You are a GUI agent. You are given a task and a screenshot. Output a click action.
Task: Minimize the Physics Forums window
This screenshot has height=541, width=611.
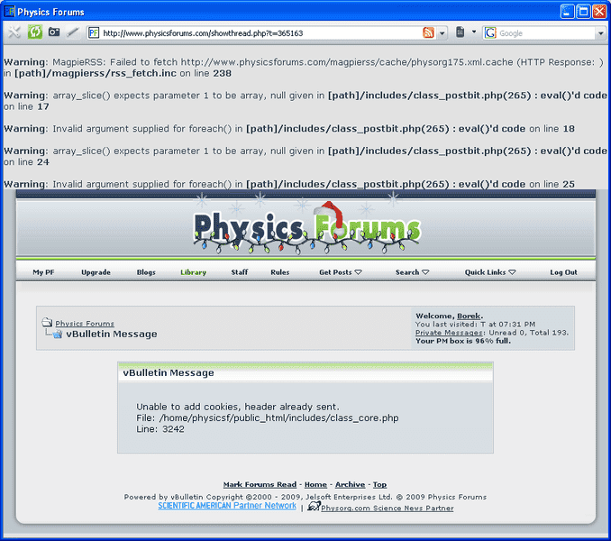(x=568, y=12)
